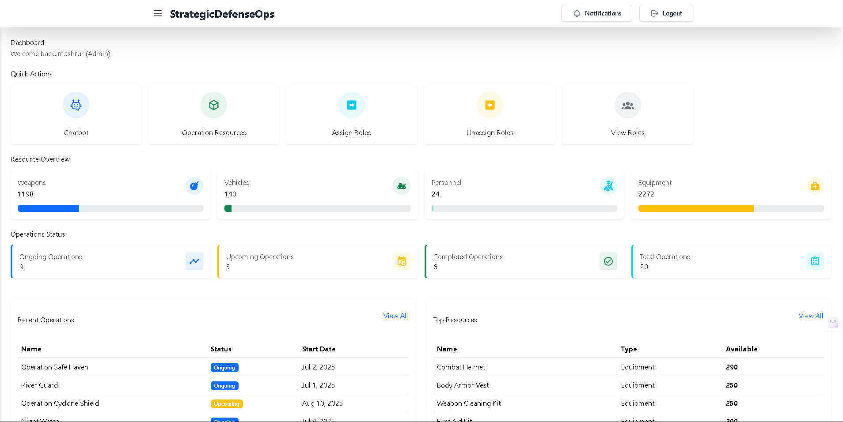Click the Weapons count 1198
The width and height of the screenshot is (843, 422).
tap(26, 194)
